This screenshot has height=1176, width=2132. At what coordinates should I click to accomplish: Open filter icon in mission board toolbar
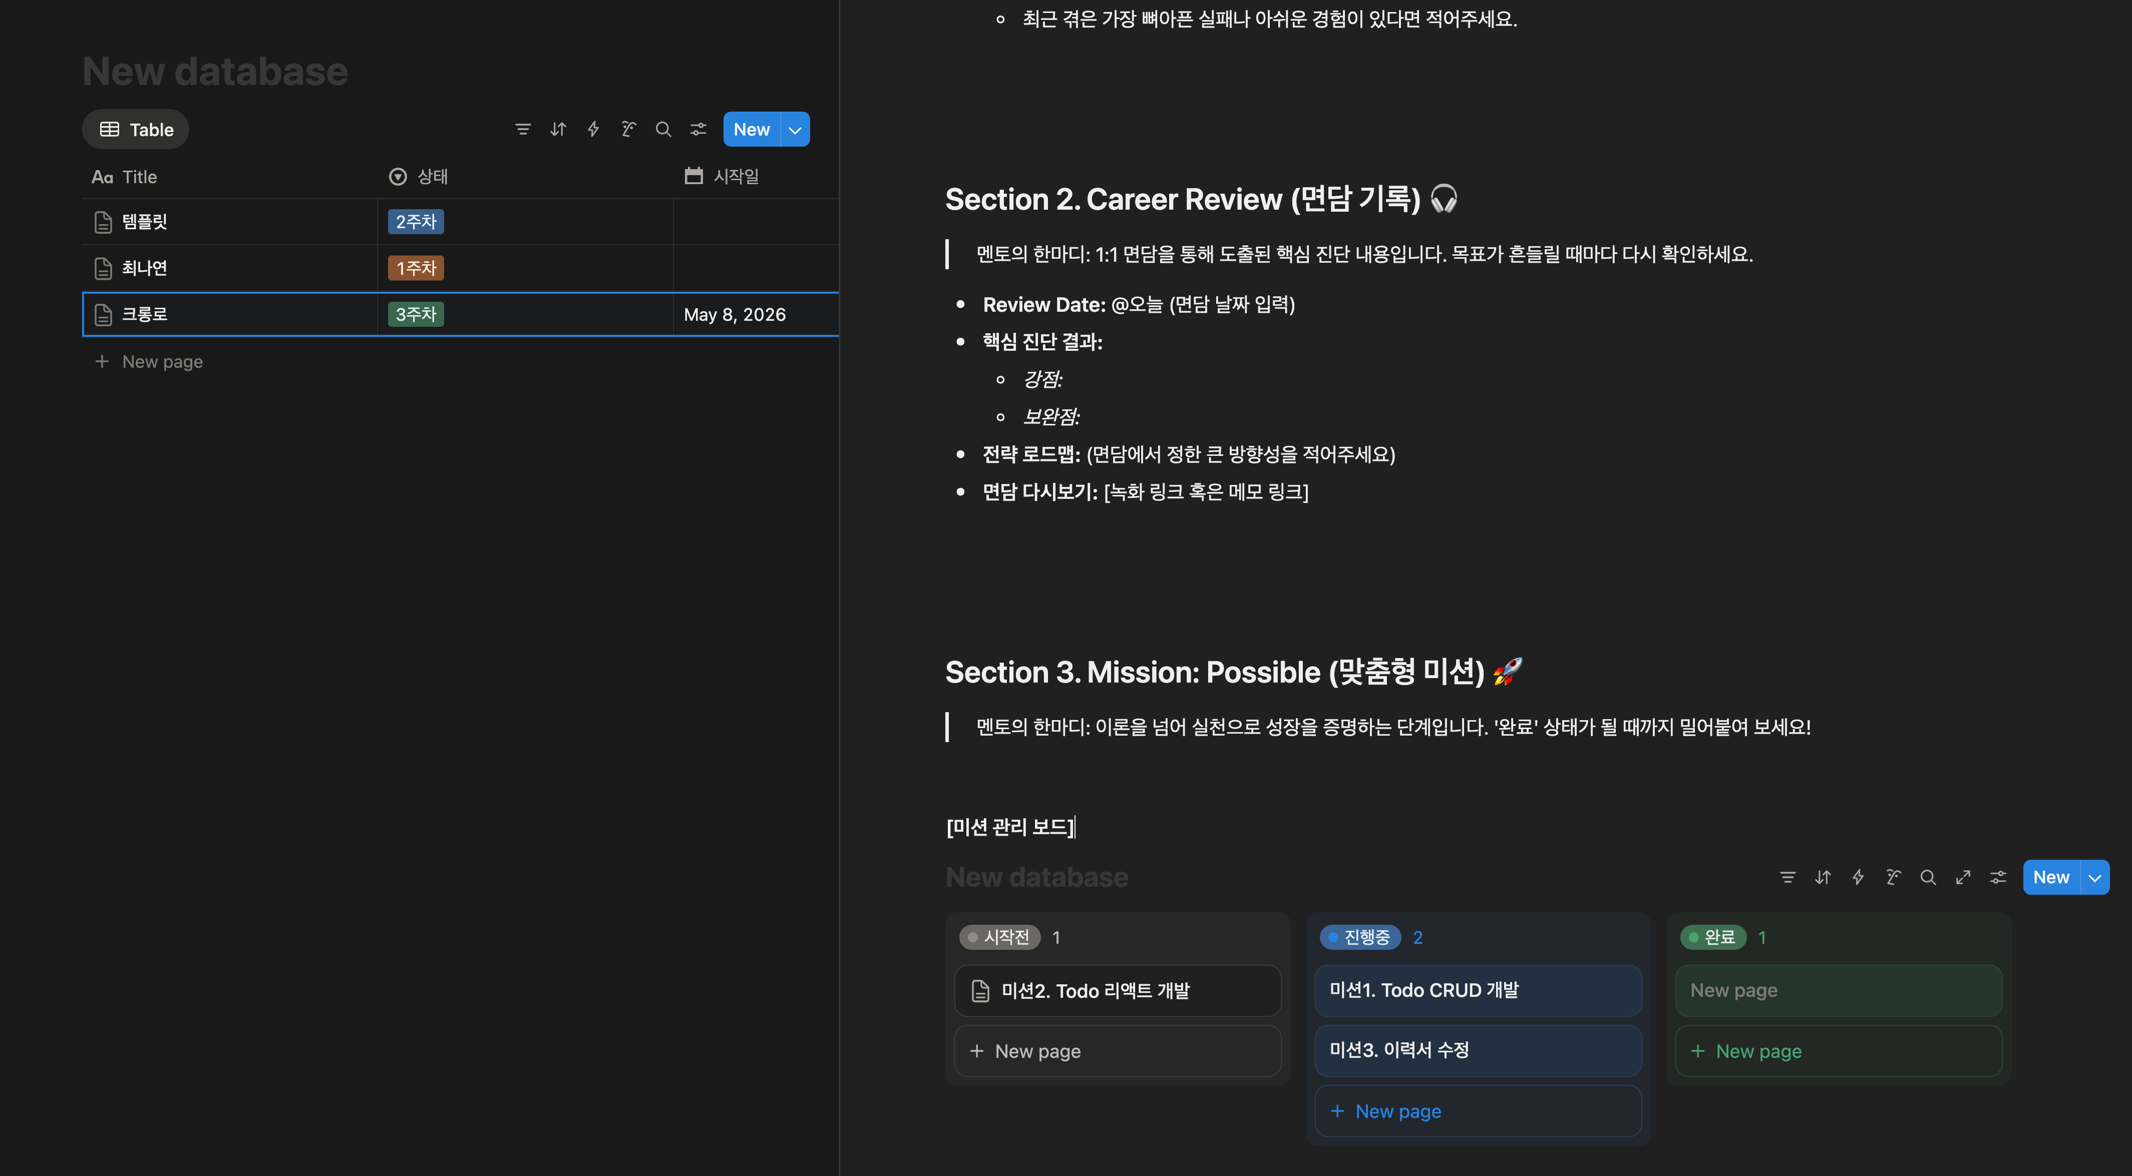click(x=1788, y=877)
